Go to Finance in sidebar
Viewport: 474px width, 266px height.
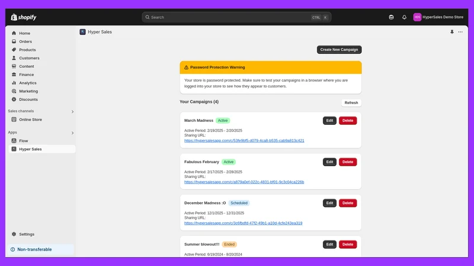(x=26, y=75)
